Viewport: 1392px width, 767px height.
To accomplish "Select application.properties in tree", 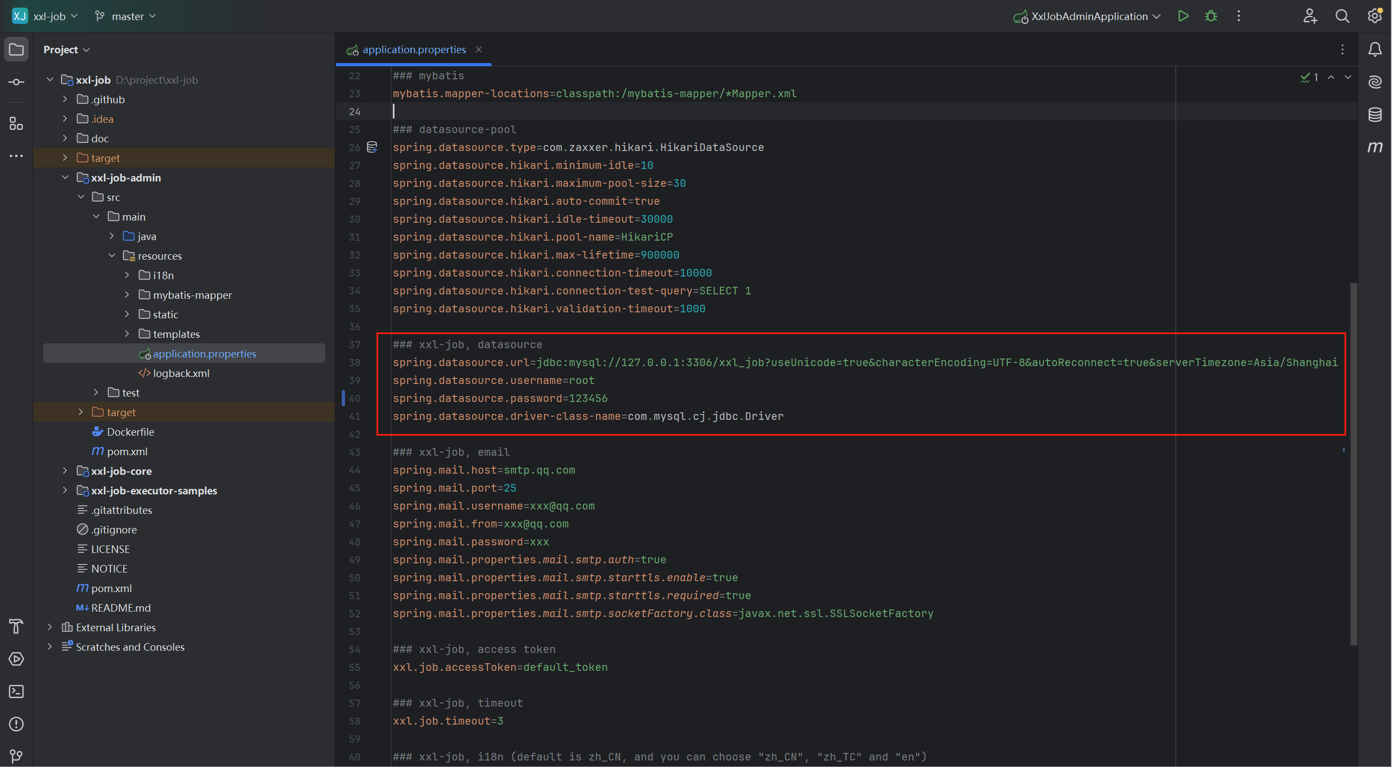I will point(184,354).
